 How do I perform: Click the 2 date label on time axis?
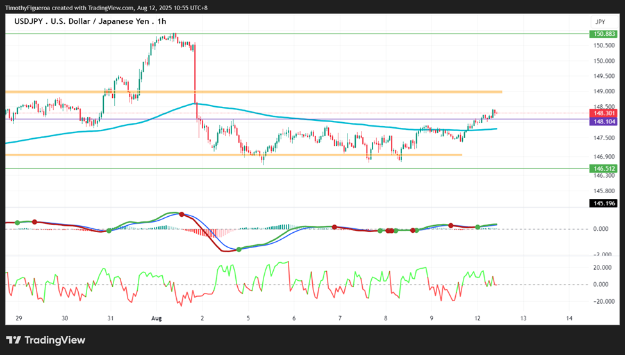203,318
